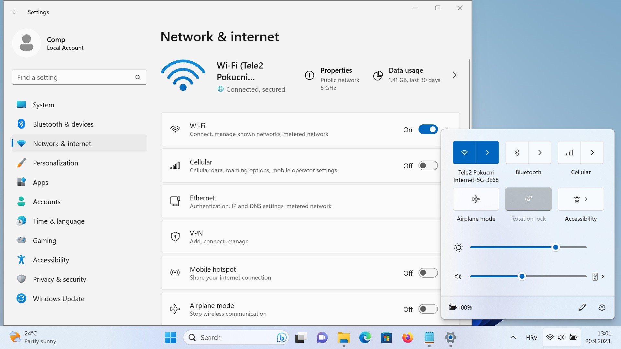
Task: Click the taskbar Search box
Action: tap(236, 338)
